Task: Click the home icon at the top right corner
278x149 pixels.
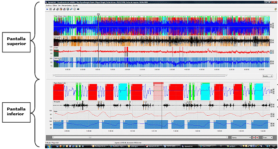Action: 275,9
